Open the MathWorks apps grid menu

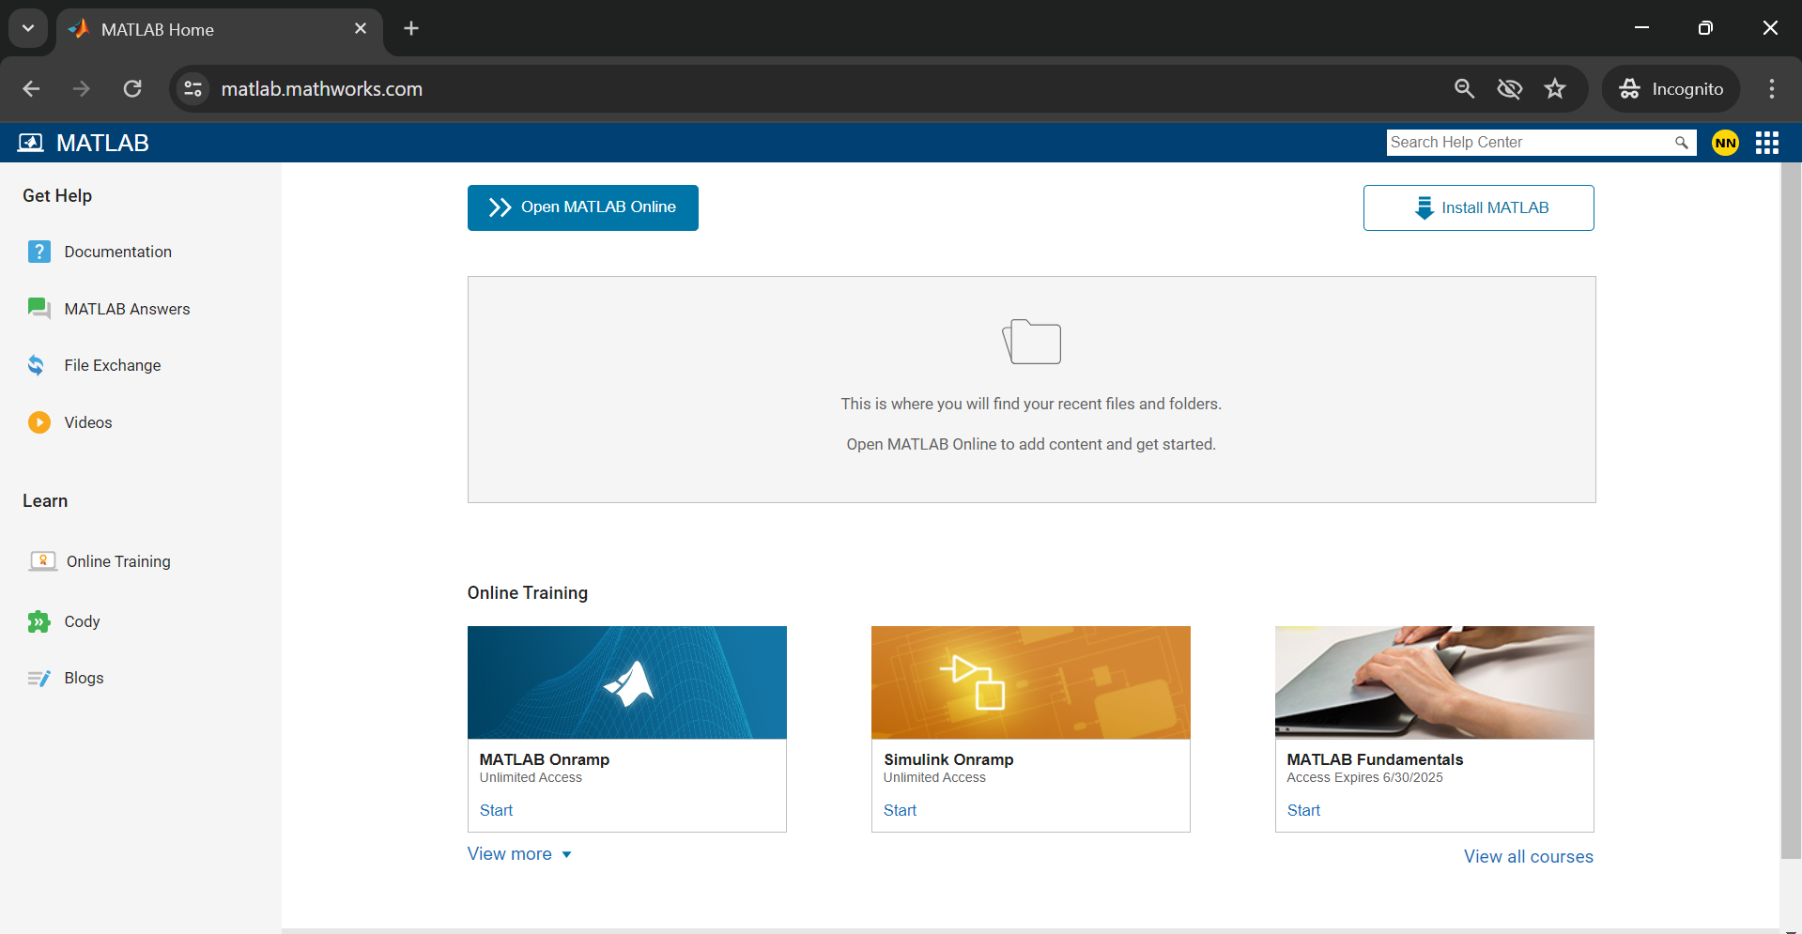pyautogui.click(x=1766, y=143)
